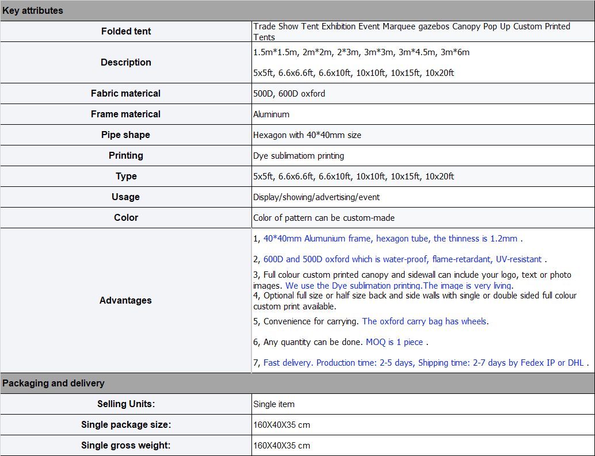
Task: Click the '600D and 500D oxford which is water-proof' line
Action: pos(403,259)
